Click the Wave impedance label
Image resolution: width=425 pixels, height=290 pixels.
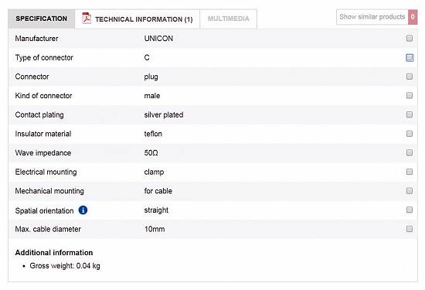click(x=43, y=153)
